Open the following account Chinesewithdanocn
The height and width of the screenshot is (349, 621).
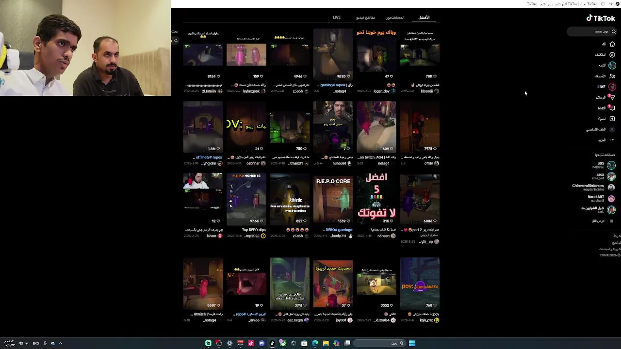point(594,188)
